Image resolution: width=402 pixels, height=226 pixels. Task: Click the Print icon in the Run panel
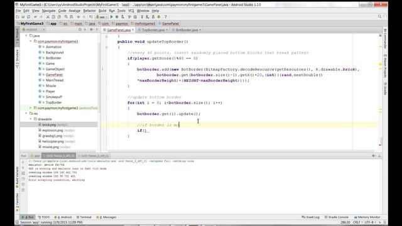click(23, 185)
